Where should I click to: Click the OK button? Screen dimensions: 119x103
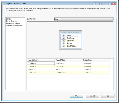coord(77,96)
